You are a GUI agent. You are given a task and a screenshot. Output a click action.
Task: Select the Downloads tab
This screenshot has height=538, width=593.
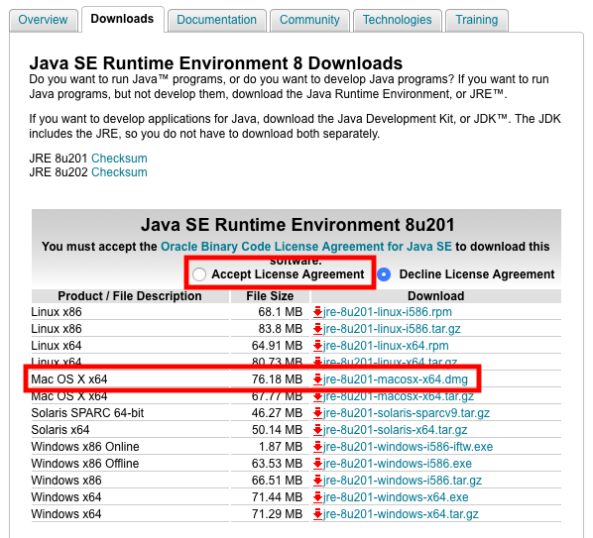(x=123, y=19)
